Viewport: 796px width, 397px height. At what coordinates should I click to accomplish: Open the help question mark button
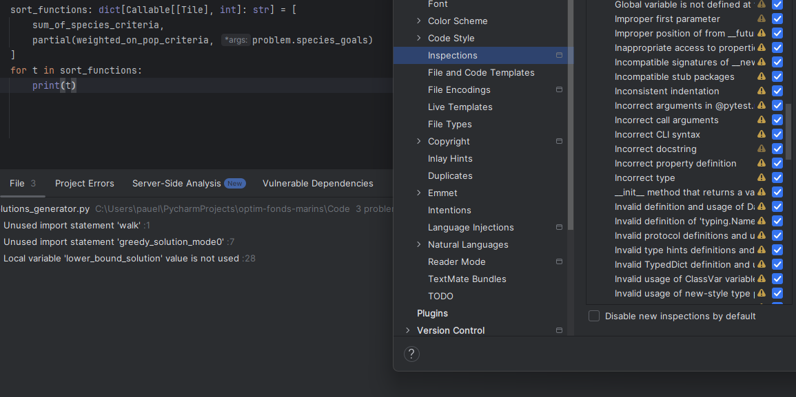tap(411, 354)
